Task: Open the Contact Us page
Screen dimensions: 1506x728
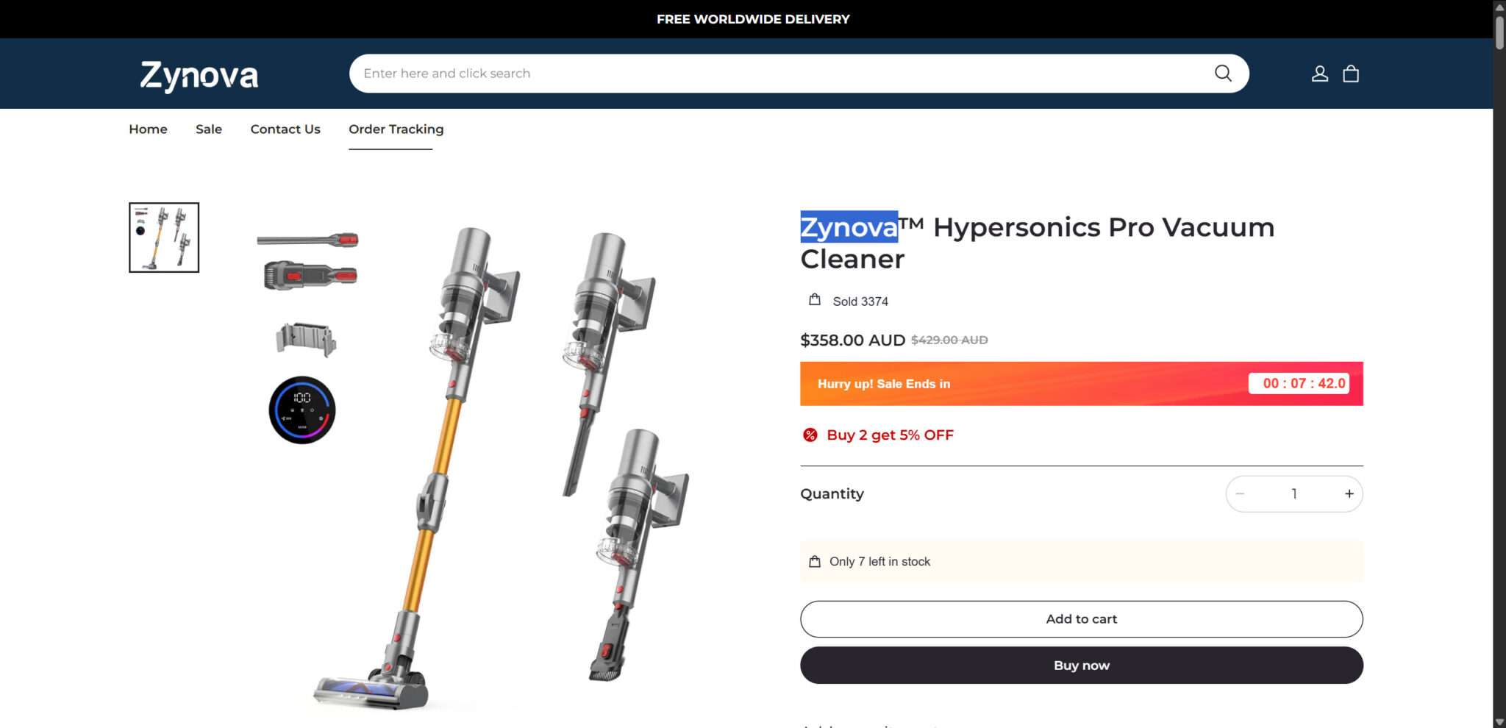Action: [x=285, y=129]
